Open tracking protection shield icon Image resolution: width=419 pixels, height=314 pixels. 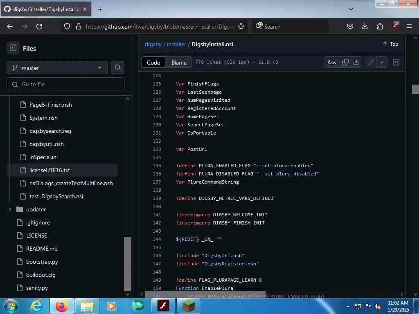click(x=67, y=26)
